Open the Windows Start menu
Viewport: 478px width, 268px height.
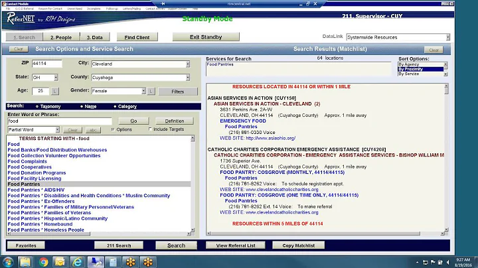pyautogui.click(x=8, y=262)
